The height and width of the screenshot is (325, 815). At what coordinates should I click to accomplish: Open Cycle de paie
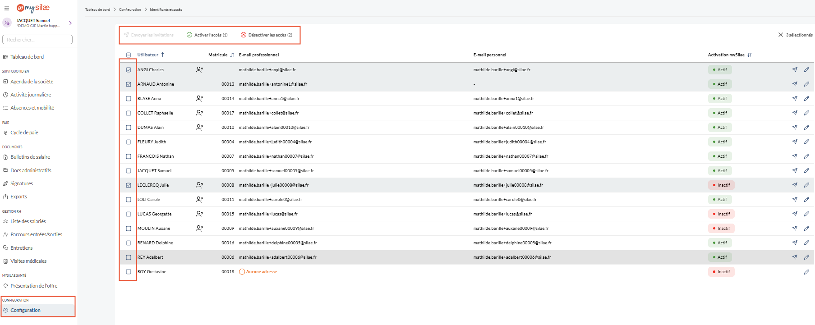(24, 133)
